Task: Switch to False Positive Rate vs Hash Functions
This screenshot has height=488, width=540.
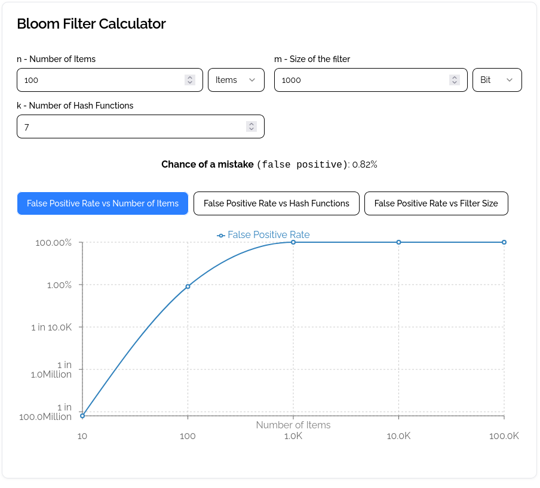Action: [276, 203]
